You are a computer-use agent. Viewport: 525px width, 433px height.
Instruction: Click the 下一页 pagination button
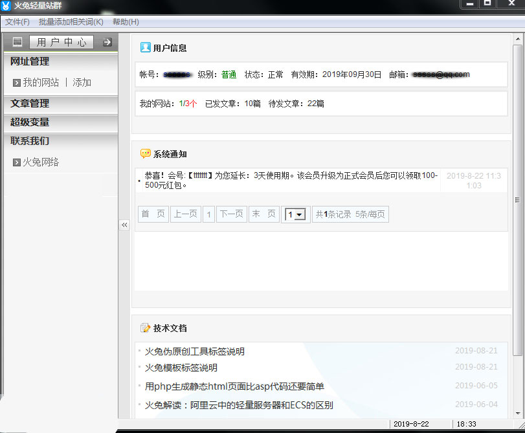tap(231, 214)
